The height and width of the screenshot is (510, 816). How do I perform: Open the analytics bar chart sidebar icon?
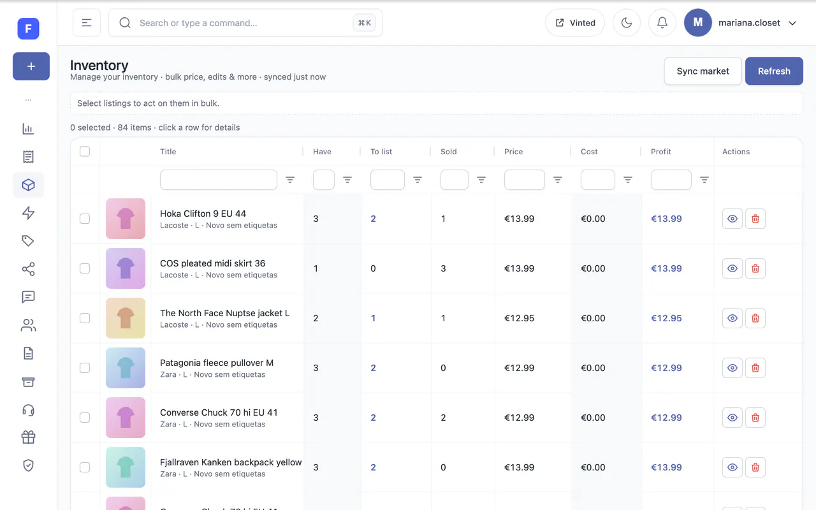pos(28,129)
